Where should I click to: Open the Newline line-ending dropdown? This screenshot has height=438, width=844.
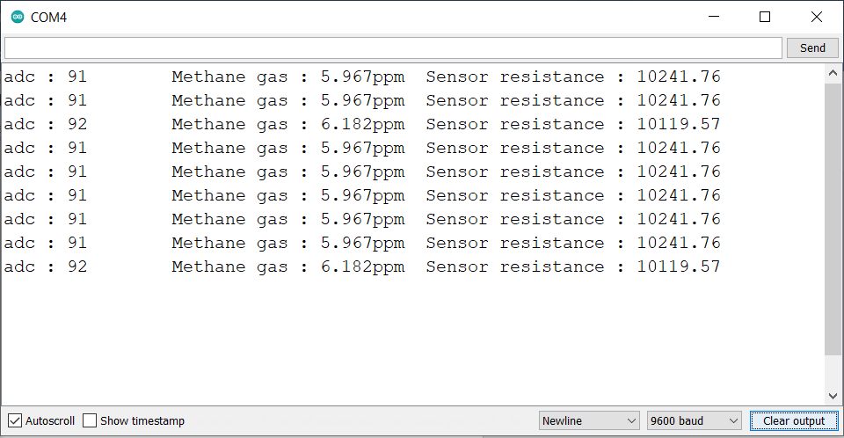pos(589,420)
